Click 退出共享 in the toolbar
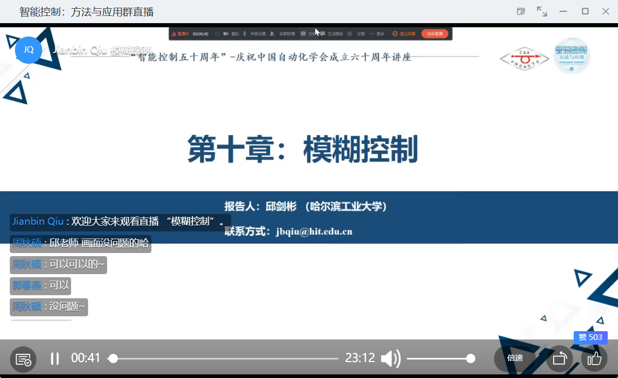Viewport: 618px width, 378px height. tap(404, 34)
